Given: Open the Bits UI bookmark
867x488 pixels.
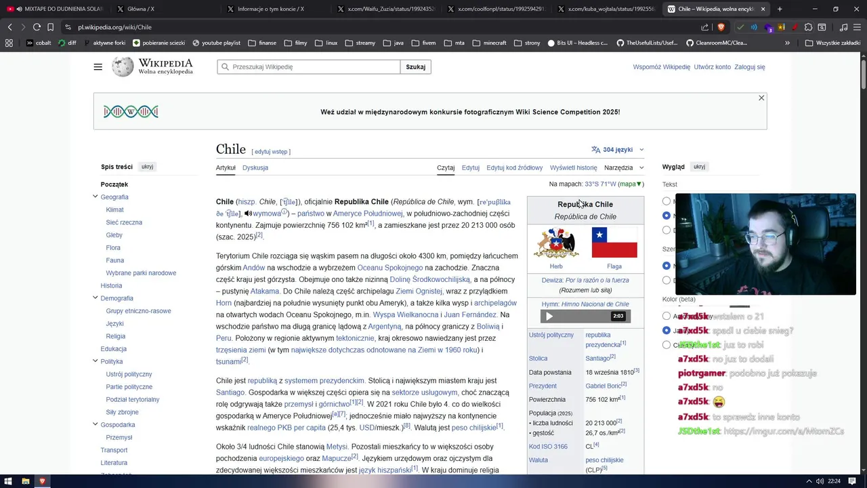Looking at the screenshot, I should point(578,43).
